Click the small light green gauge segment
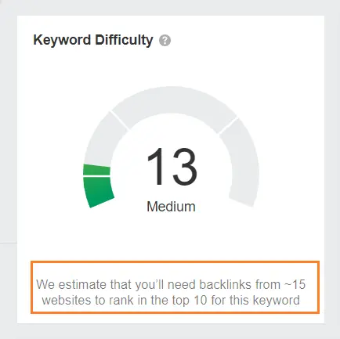The width and height of the screenshot is (340, 339). click(x=96, y=170)
